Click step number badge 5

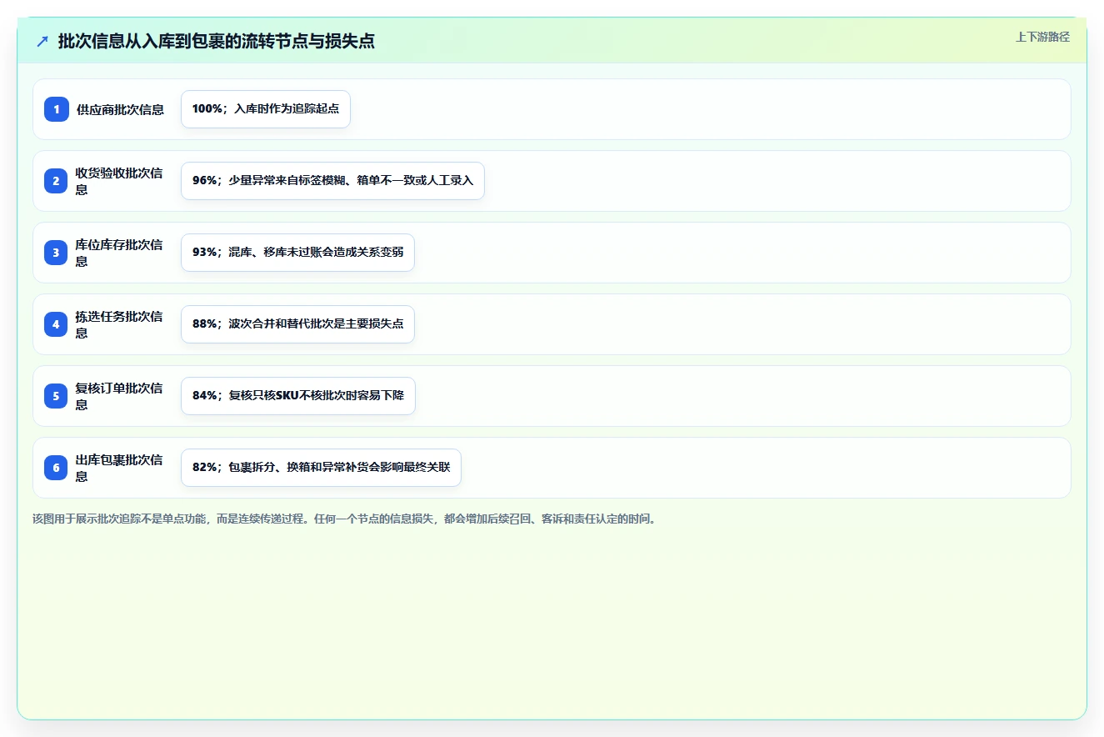57,396
